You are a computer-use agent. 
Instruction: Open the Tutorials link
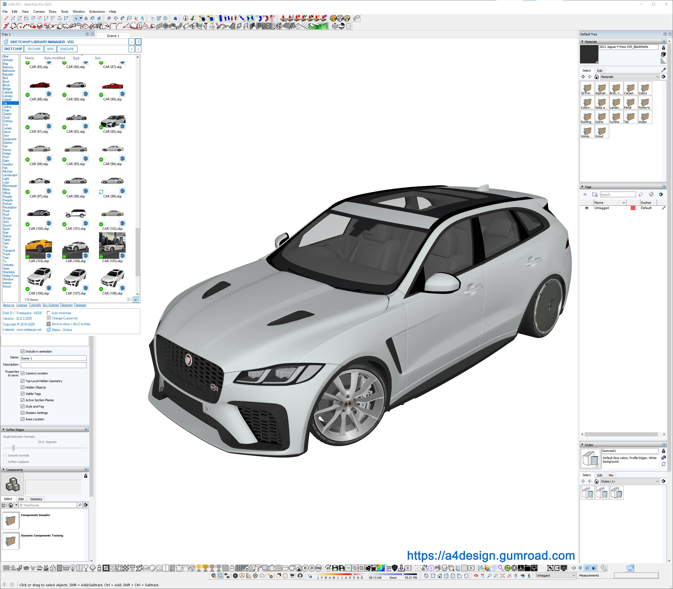coord(35,305)
